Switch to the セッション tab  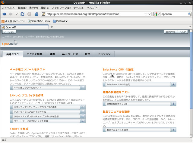104,54
